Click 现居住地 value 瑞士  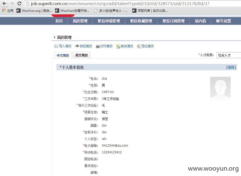(105, 112)
